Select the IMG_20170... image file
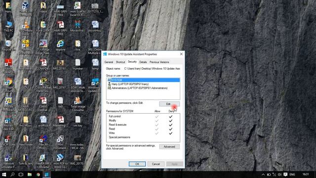The width and height of the screenshot is (316, 178). [x=78, y=160]
